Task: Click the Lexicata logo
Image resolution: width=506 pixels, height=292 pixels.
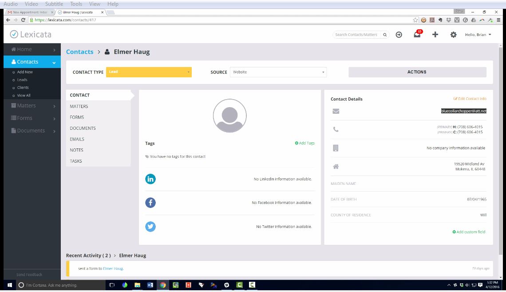Action: point(31,34)
